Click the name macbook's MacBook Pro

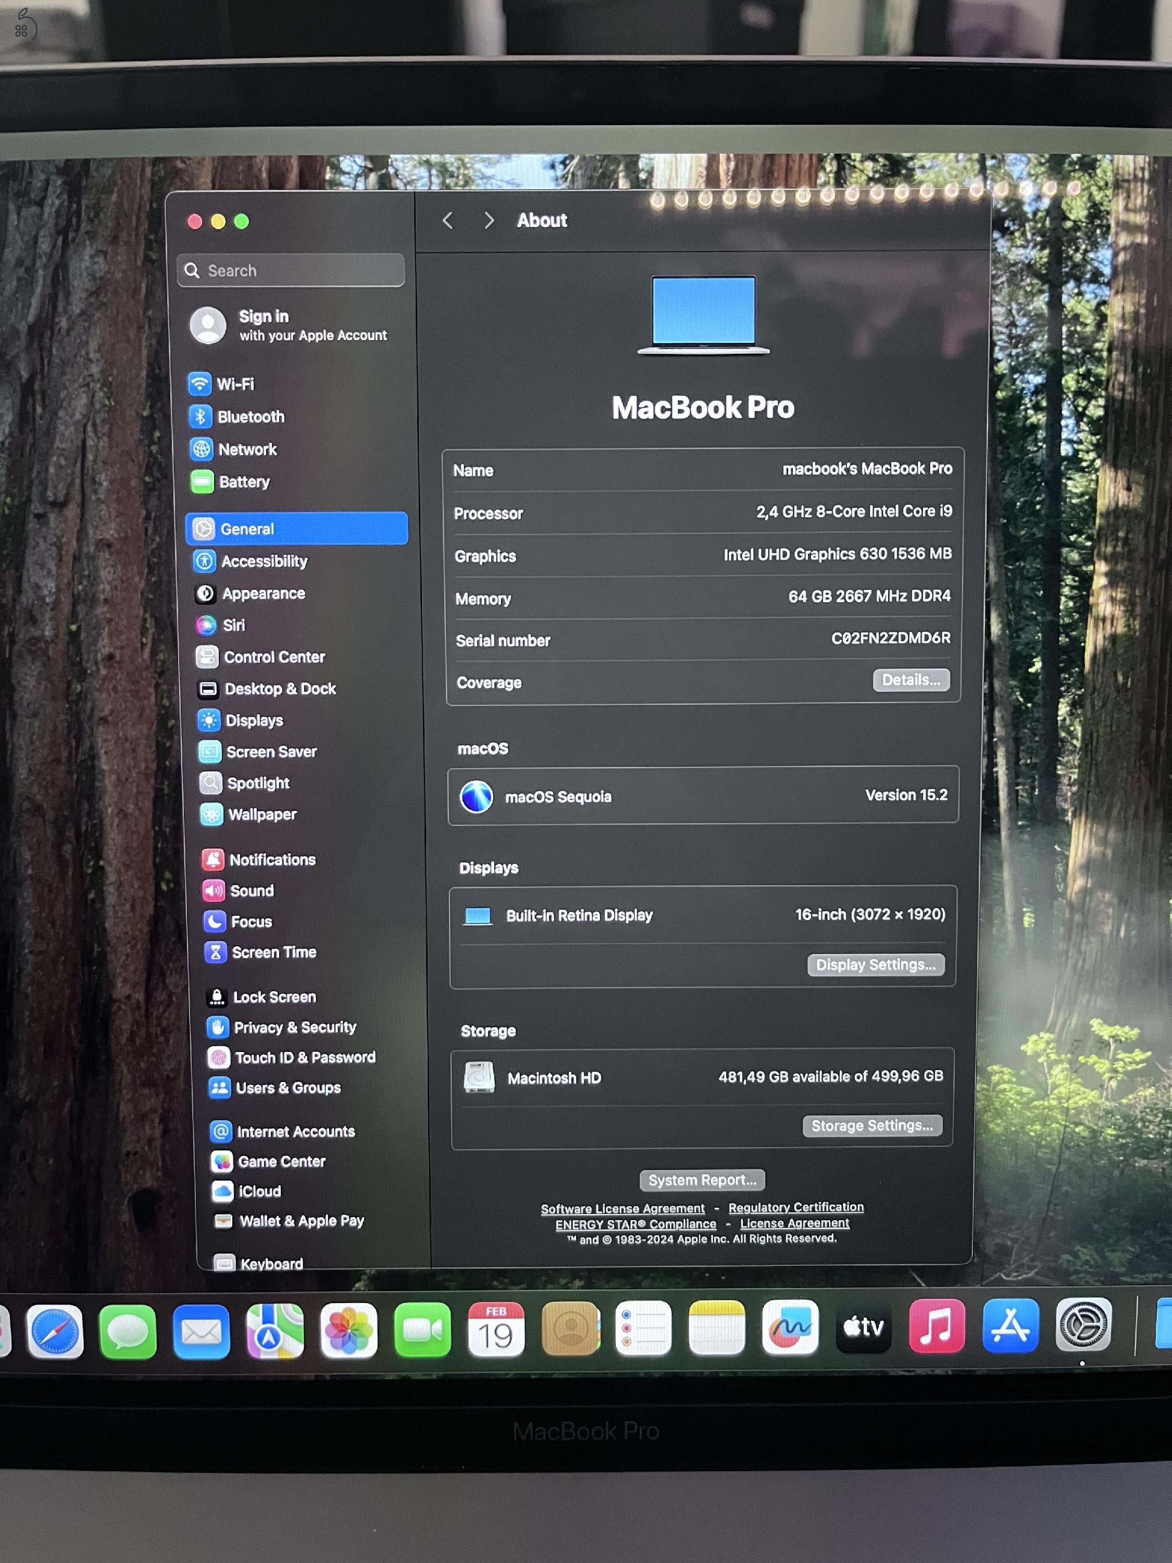coord(867,468)
